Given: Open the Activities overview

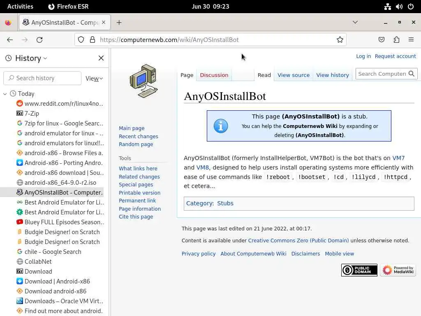Looking at the screenshot, I should pyautogui.click(x=20, y=7).
